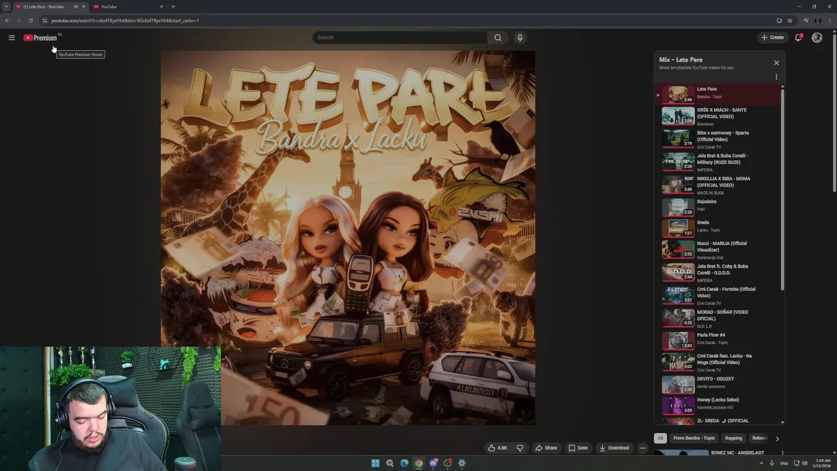837x471 pixels.
Task: Like the video with thumbs up
Action: (498, 448)
